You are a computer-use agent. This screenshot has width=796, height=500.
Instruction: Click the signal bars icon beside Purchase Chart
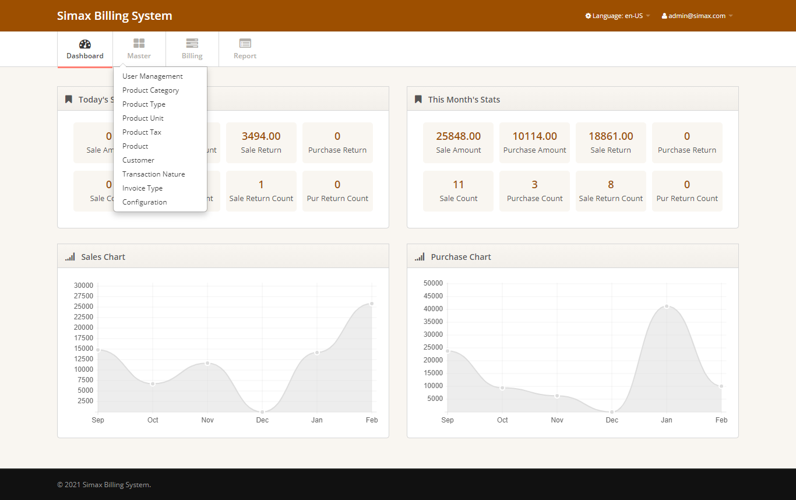click(x=420, y=256)
